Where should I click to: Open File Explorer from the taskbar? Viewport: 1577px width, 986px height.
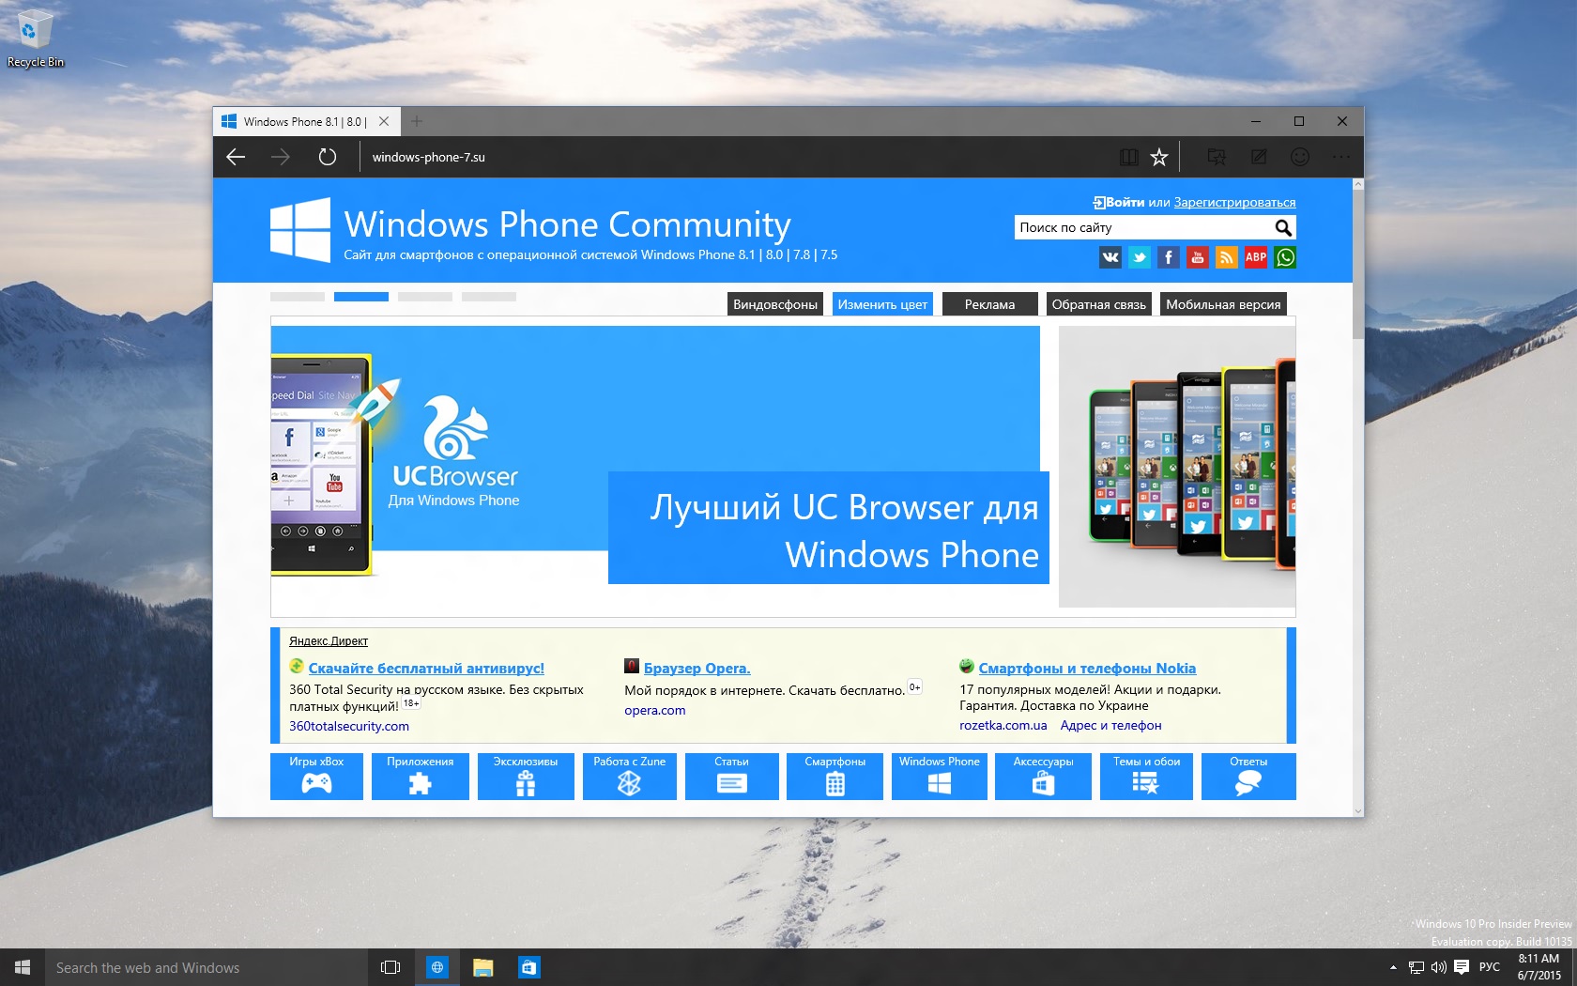(x=482, y=967)
